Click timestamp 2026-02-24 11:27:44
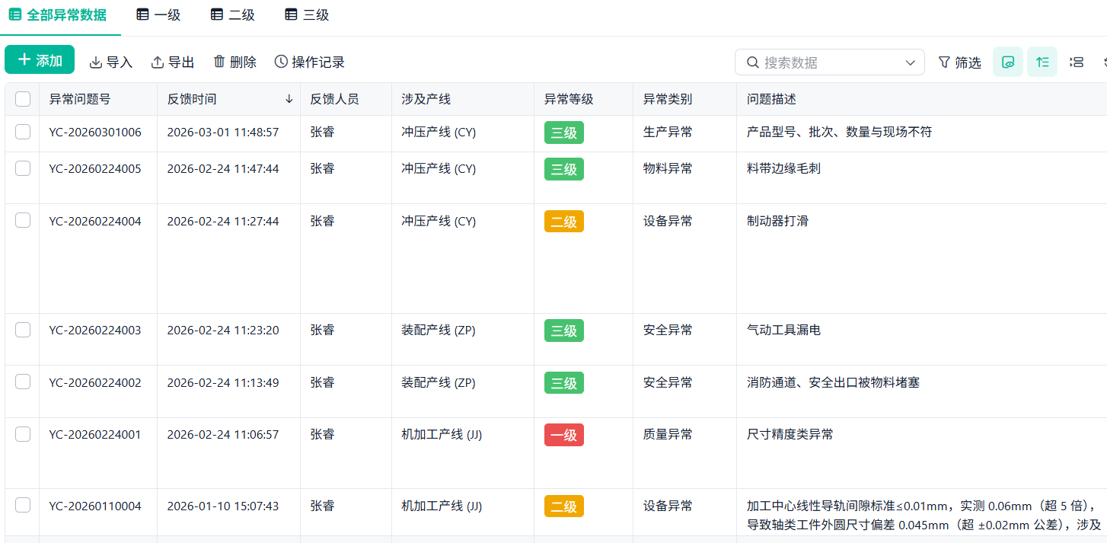1107x543 pixels. (223, 222)
